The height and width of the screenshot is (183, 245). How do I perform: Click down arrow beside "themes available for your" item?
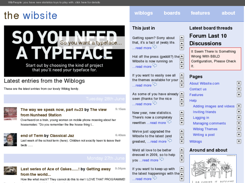182,85
